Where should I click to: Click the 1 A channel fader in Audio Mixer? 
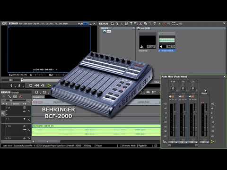pyautogui.click(x=185, y=119)
